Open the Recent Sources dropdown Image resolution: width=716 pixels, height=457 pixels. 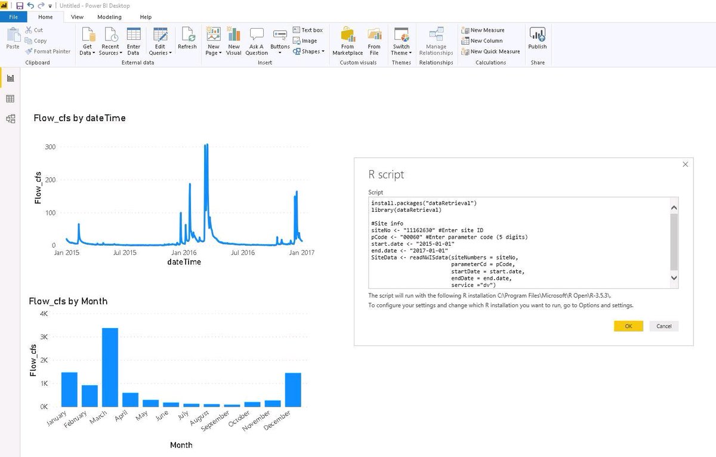(110, 41)
